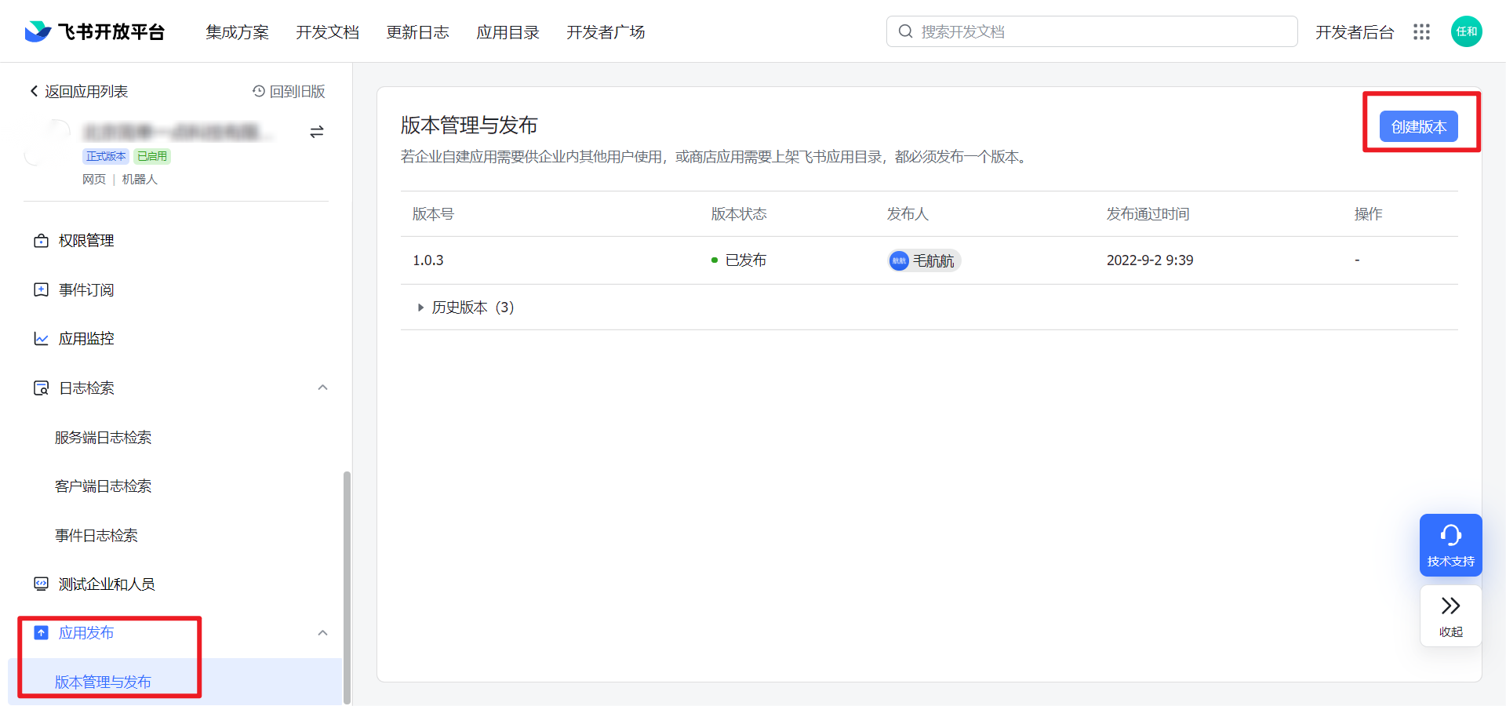
Task: Click the 创建版本 button
Action: 1418,126
